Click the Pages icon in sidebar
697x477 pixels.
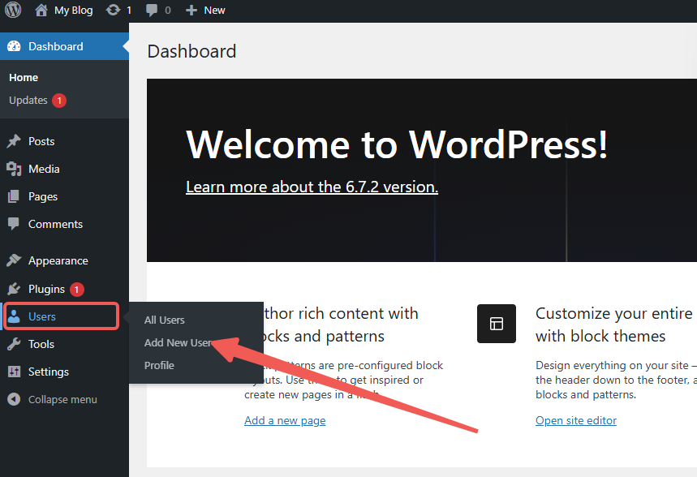tap(14, 196)
